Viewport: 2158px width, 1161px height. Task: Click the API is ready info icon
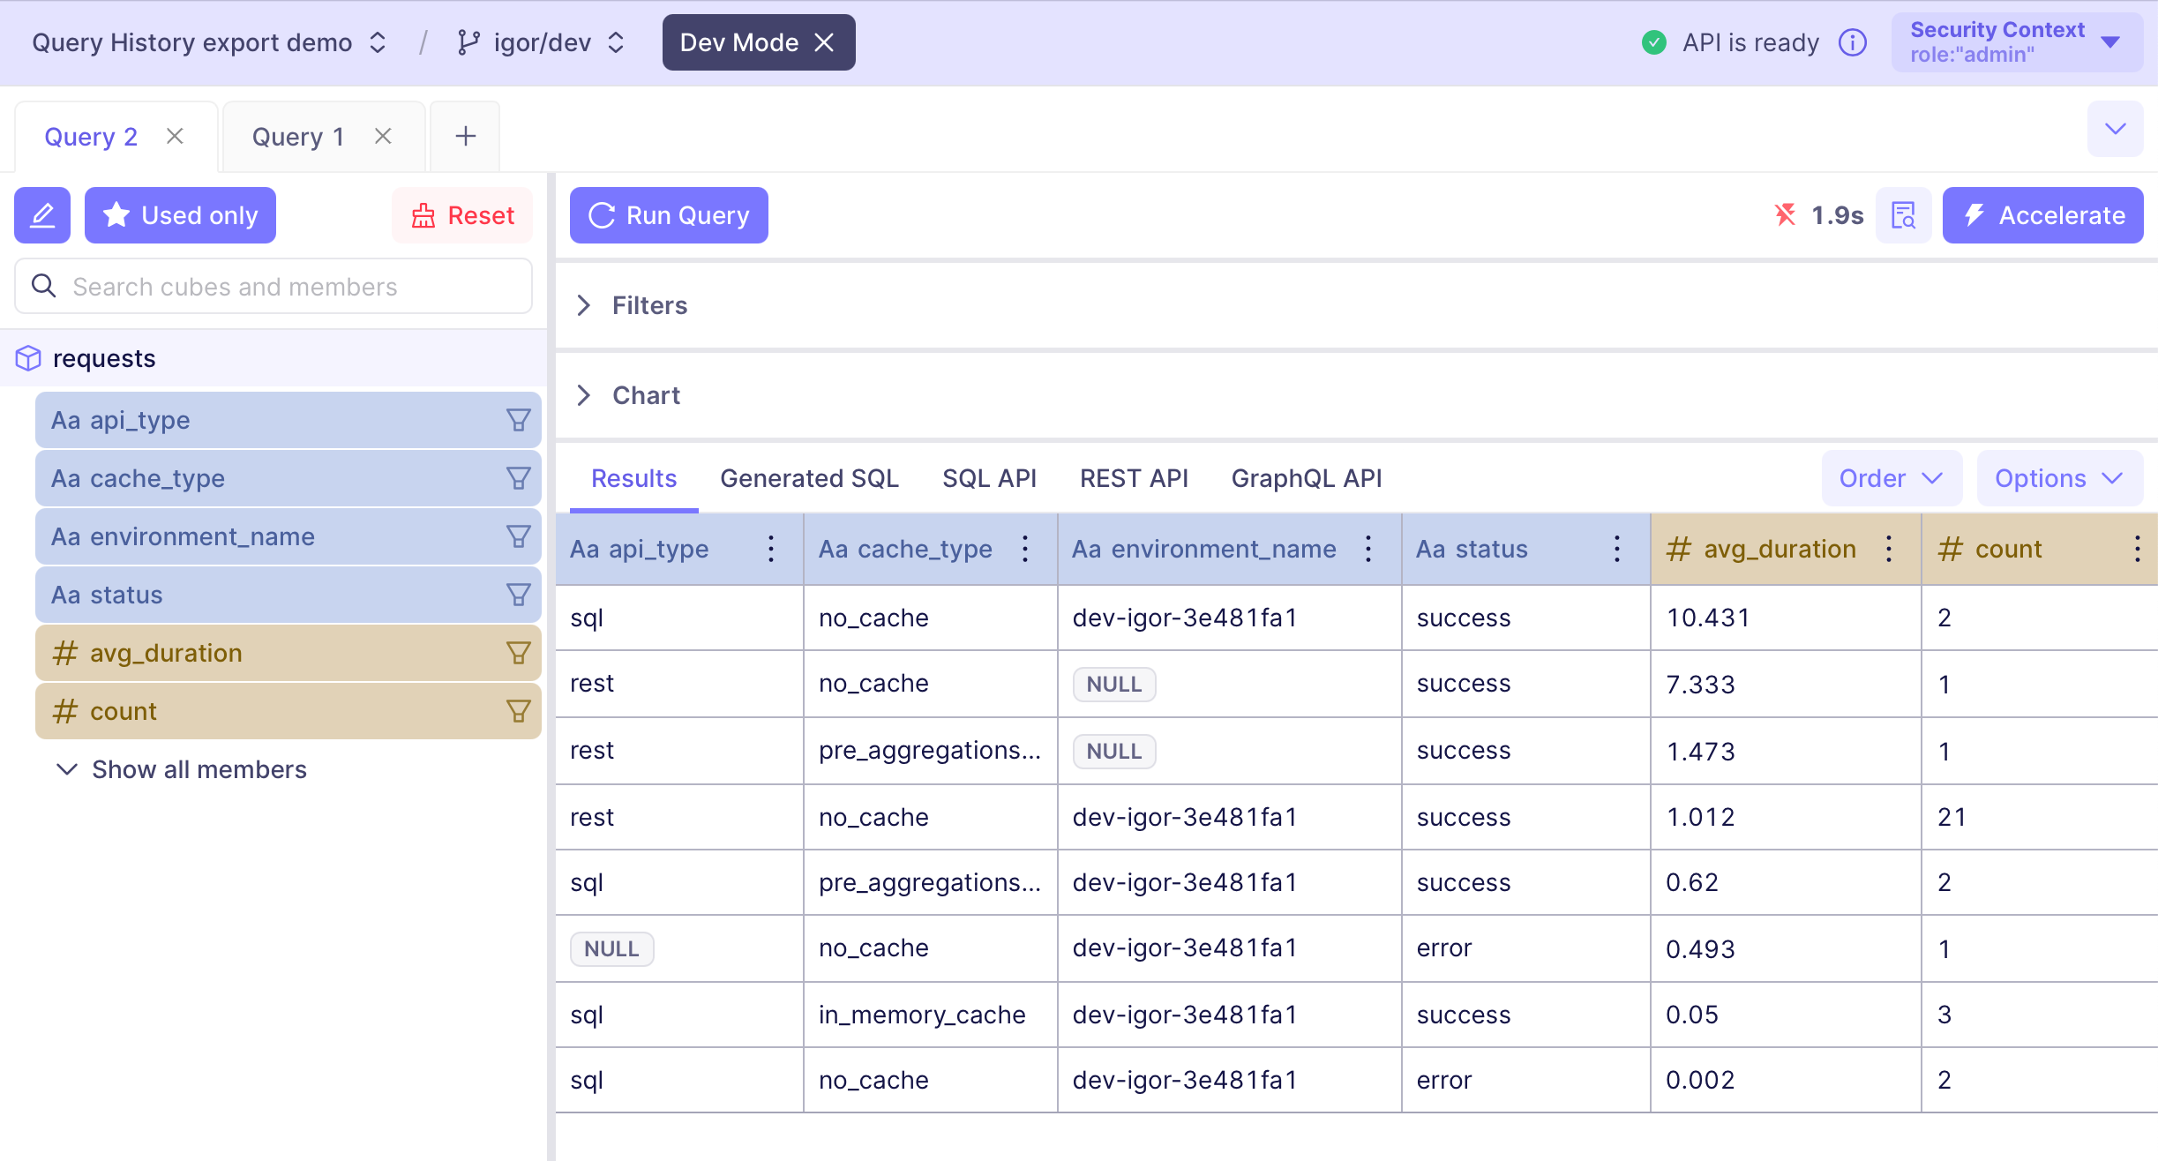tap(1852, 42)
